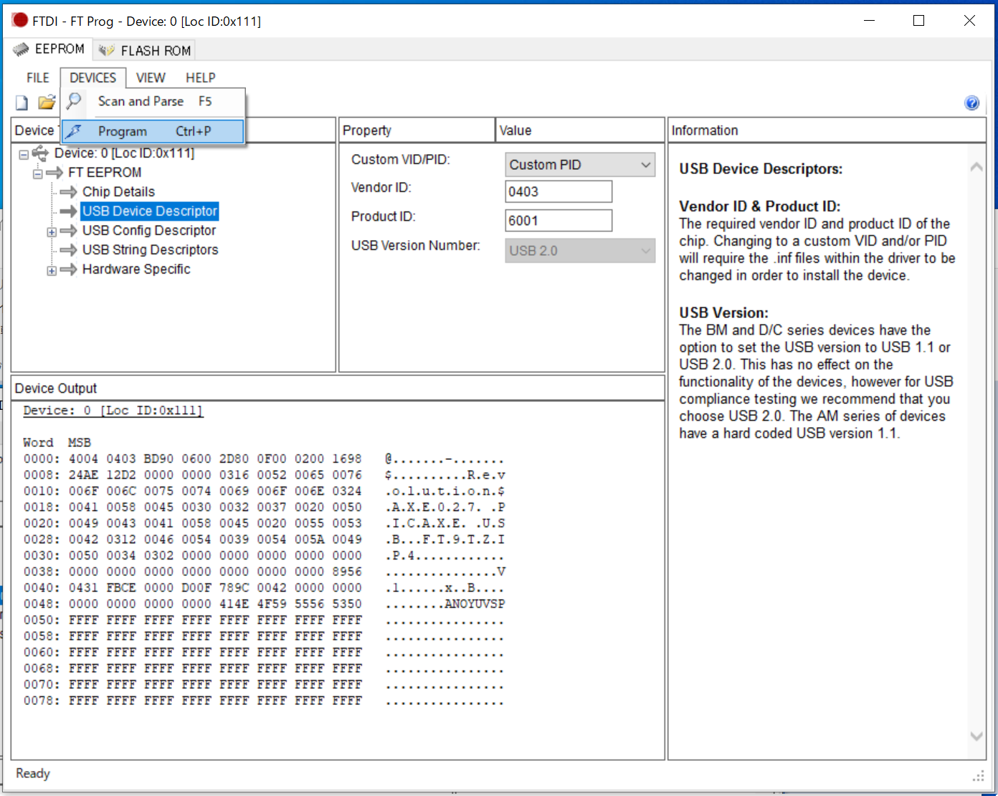Click the Information panel scroll down arrow
The width and height of the screenshot is (998, 796).
[x=976, y=736]
